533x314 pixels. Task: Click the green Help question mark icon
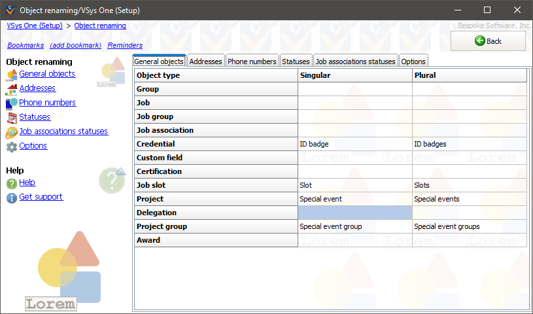[x=11, y=183]
